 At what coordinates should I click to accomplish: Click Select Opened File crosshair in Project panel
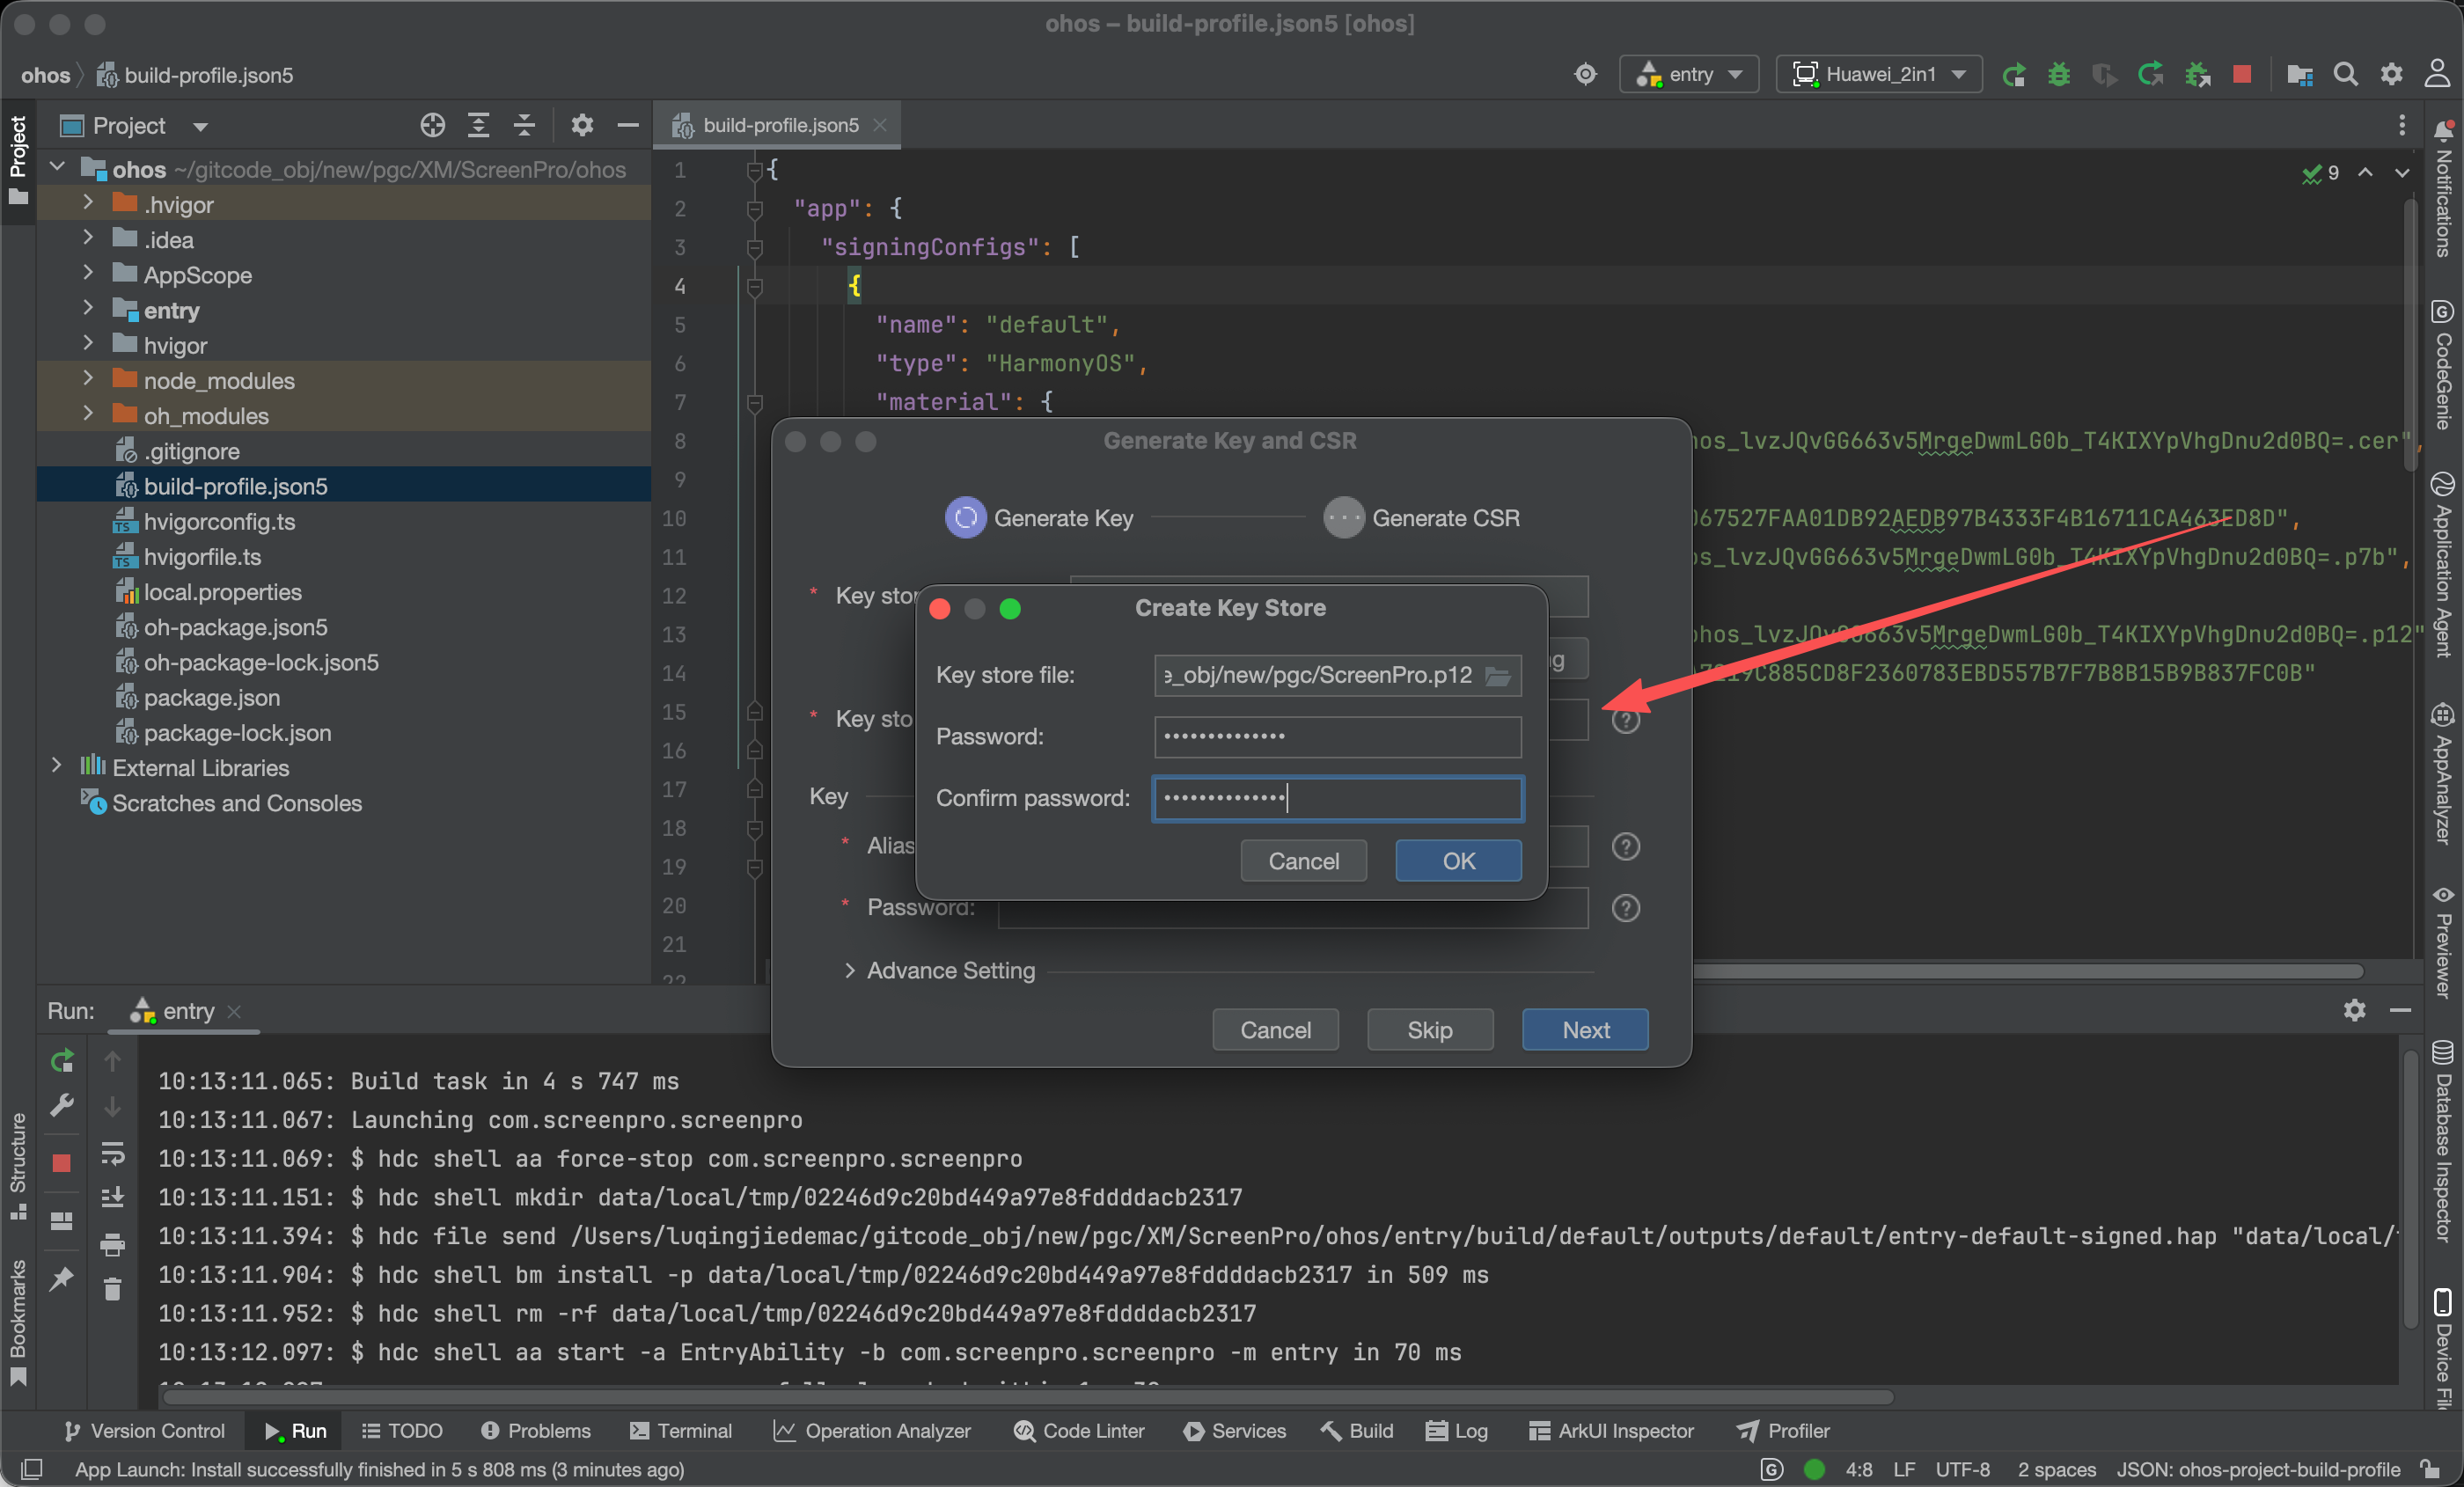432,125
